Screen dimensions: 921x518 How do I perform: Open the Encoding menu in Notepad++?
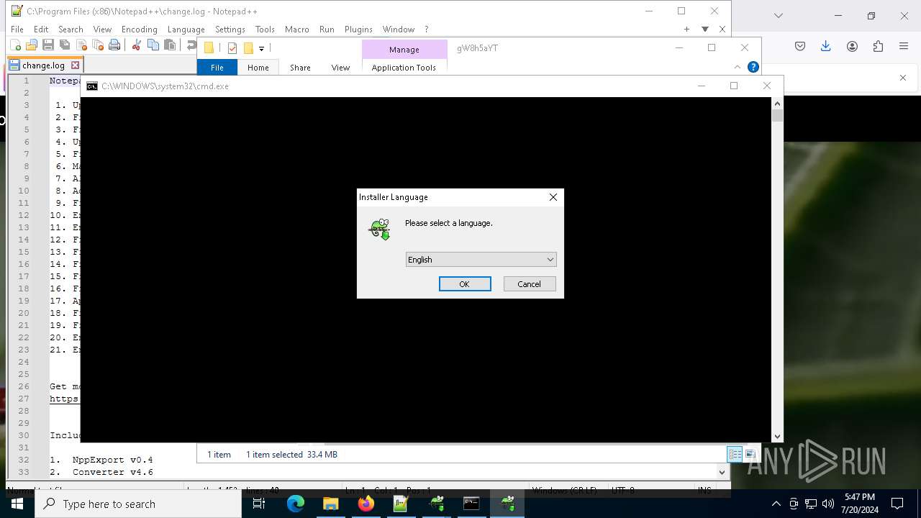pos(139,29)
